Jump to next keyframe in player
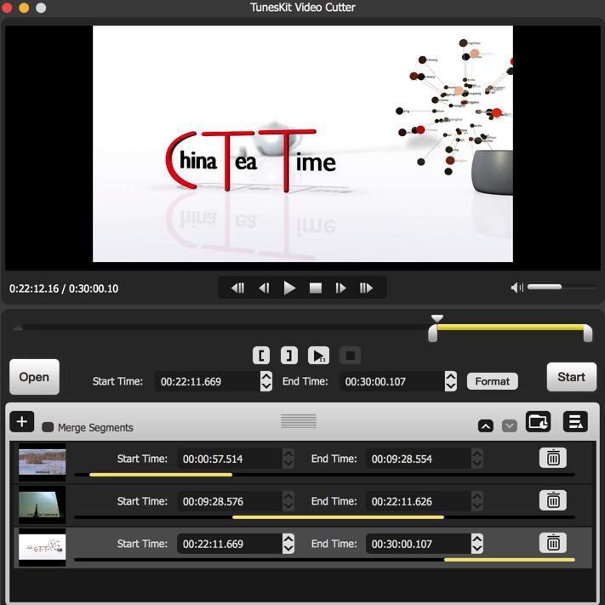The image size is (605, 605). tap(366, 288)
